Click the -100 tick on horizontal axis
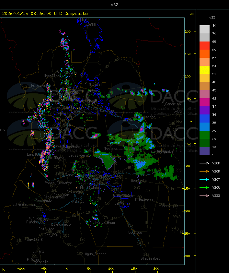Screen dimensions: 229x273 [x=21, y=269]
